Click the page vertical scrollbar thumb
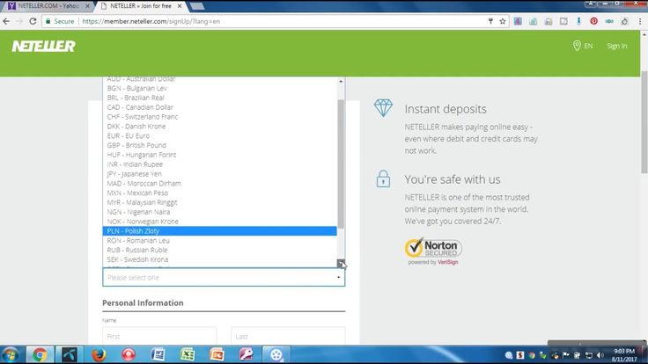The image size is (648, 364). [644, 121]
